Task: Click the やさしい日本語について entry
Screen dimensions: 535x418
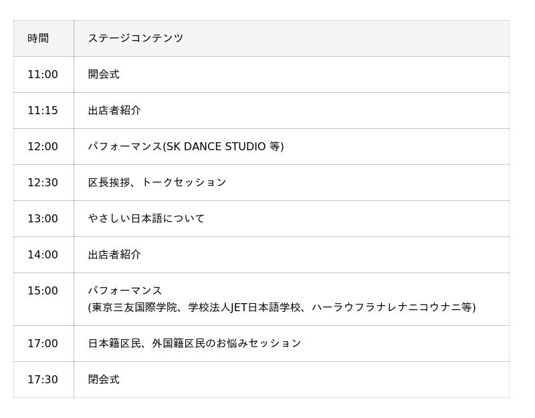Action: coord(146,219)
